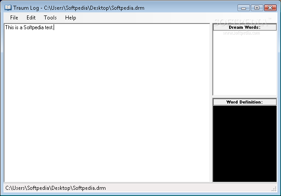Click inside the dream log text editor area

pos(107,103)
